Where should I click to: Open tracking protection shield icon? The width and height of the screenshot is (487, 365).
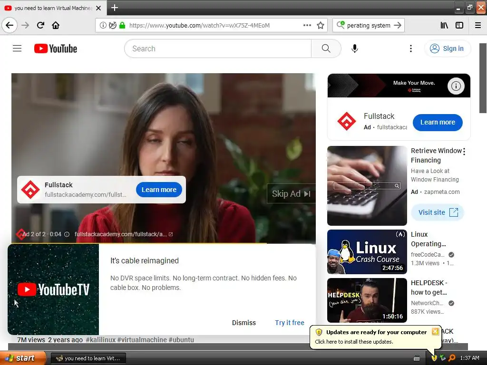(x=112, y=26)
